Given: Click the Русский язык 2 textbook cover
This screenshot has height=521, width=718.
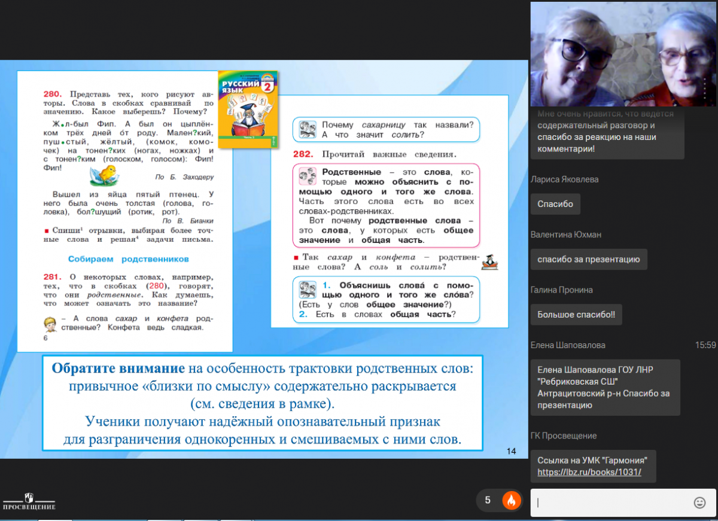Looking at the screenshot, I should 247,109.
